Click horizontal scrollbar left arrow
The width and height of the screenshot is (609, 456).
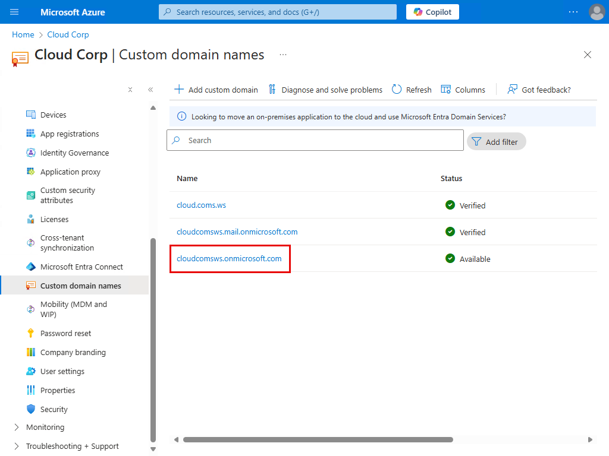coord(176,439)
